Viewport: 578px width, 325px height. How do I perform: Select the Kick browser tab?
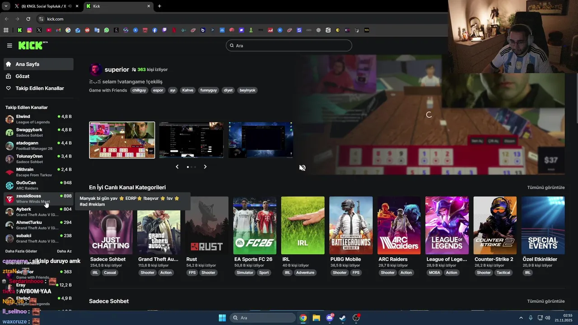tap(118, 6)
